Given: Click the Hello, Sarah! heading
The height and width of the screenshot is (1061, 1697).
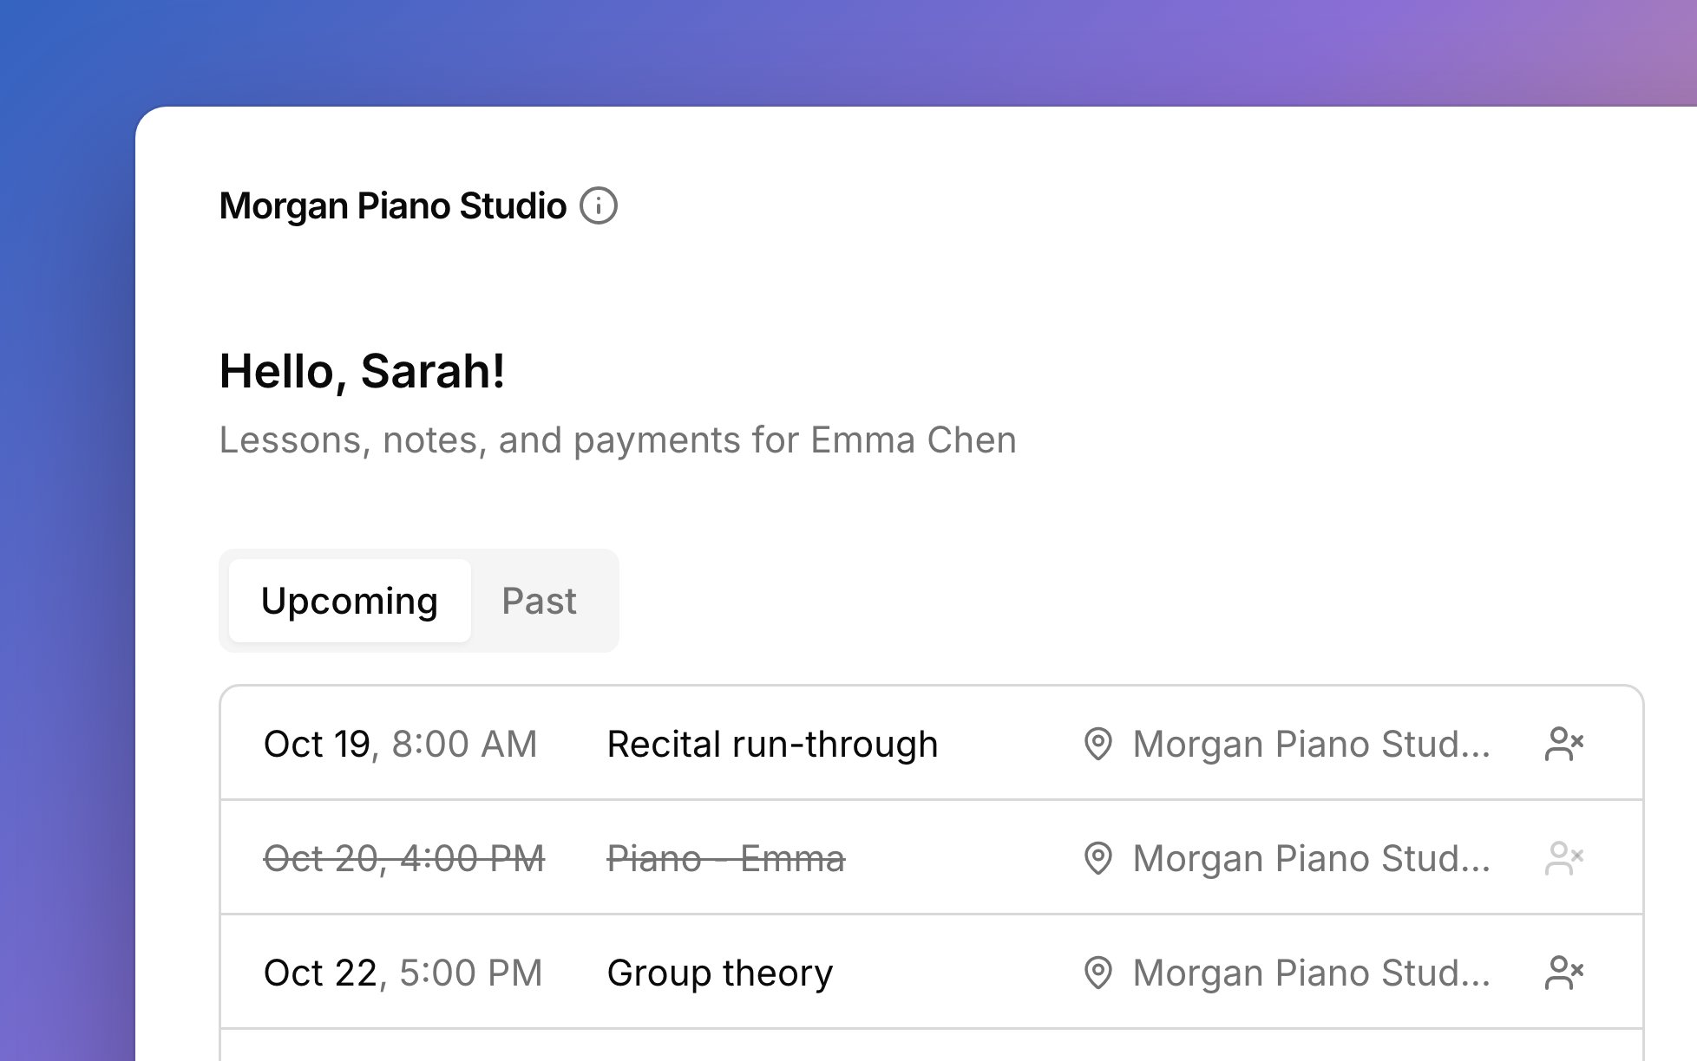Looking at the screenshot, I should pos(362,371).
